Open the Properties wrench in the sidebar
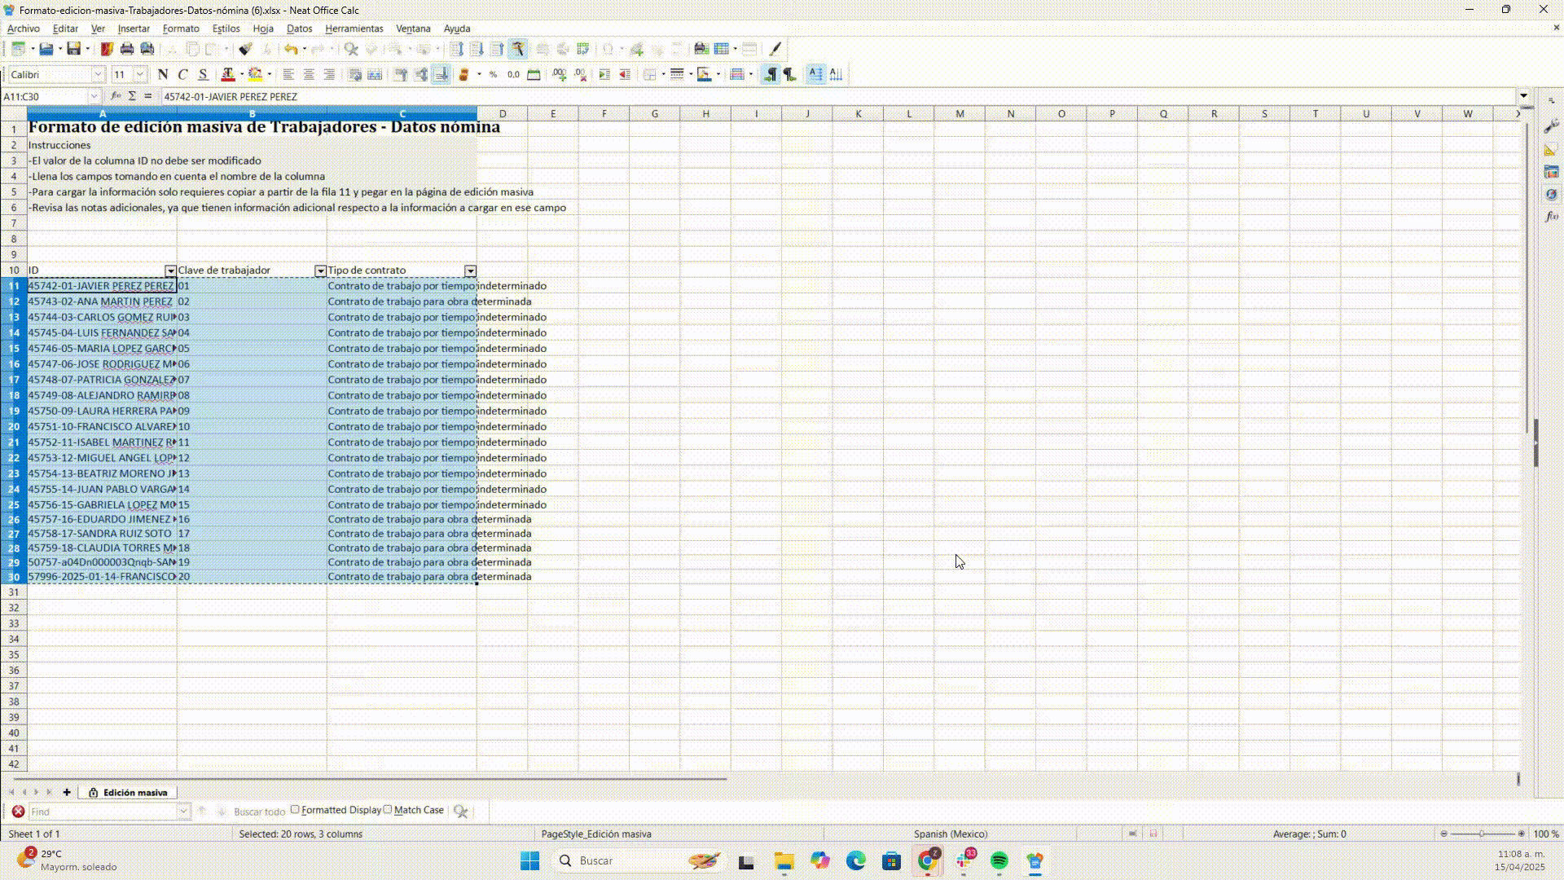The height and width of the screenshot is (880, 1564). (1551, 126)
